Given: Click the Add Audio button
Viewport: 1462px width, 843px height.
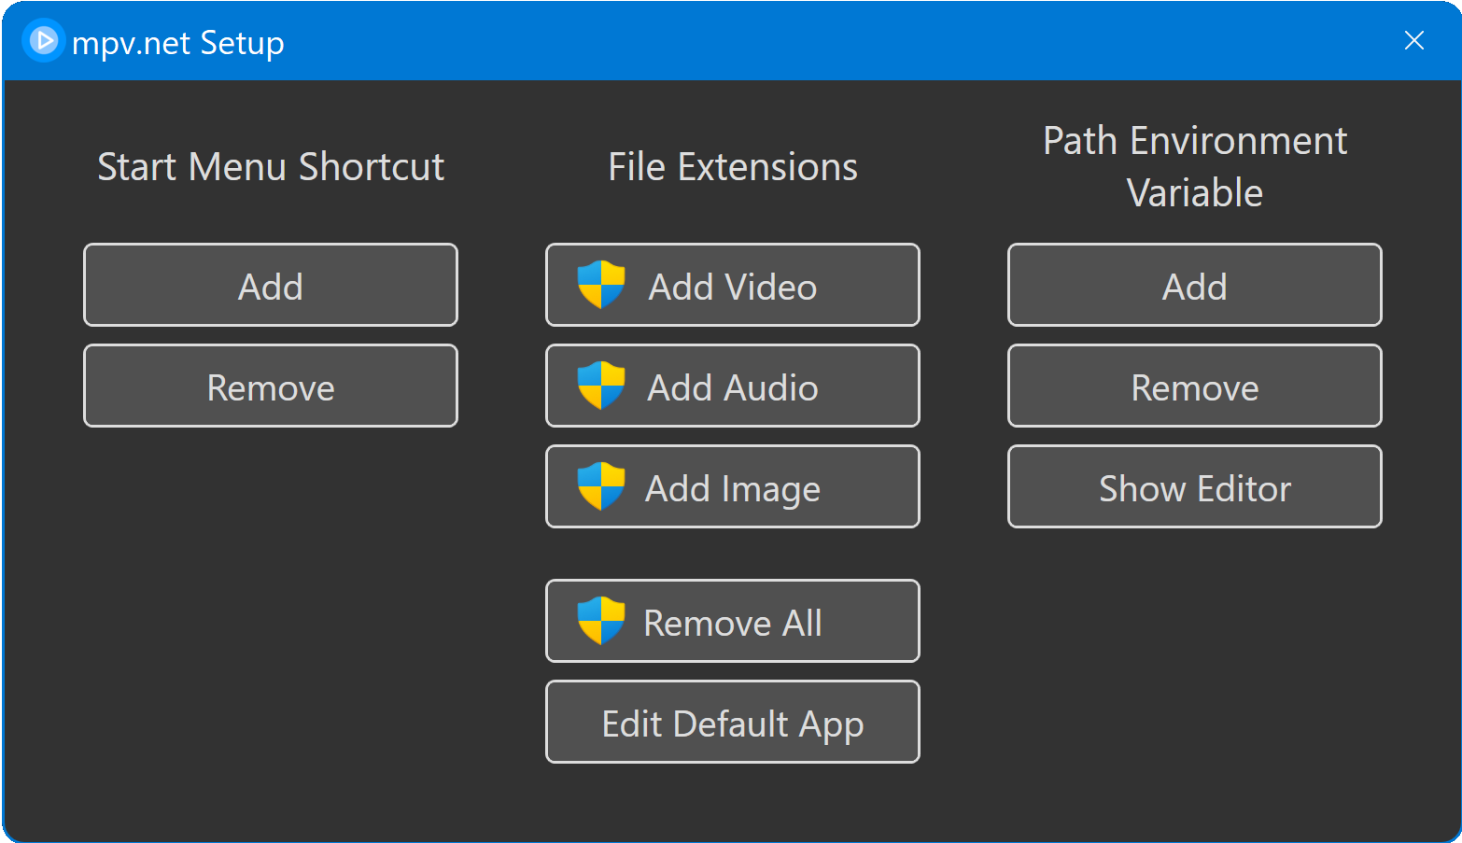Looking at the screenshot, I should click(733, 386).
